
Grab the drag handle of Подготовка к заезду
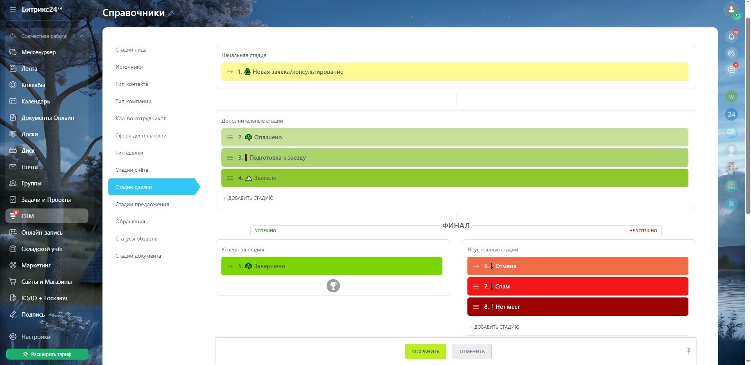[230, 158]
